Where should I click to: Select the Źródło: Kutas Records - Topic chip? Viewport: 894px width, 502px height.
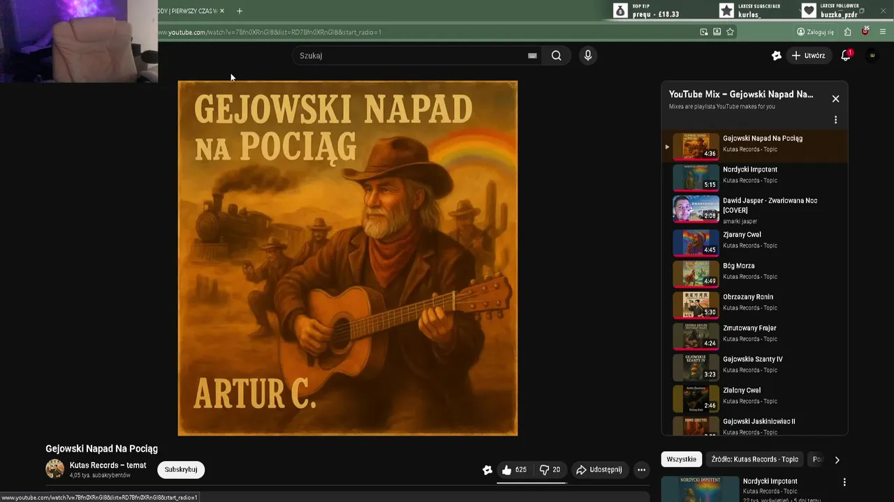click(754, 459)
